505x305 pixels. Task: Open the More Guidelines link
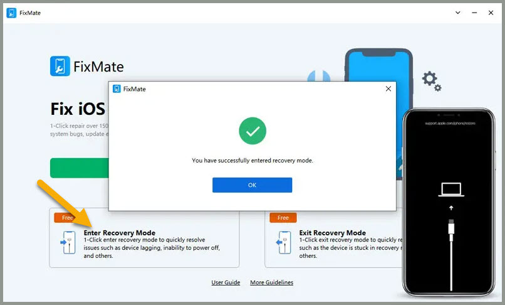[x=272, y=282]
